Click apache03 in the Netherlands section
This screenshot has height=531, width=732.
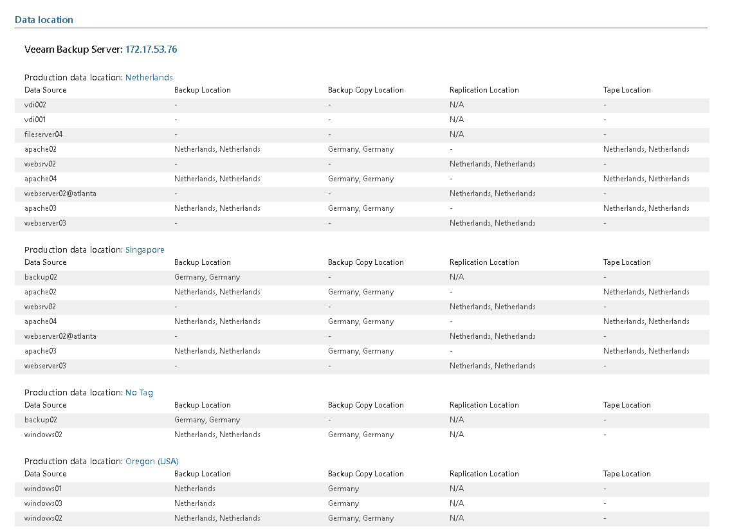[x=40, y=208]
